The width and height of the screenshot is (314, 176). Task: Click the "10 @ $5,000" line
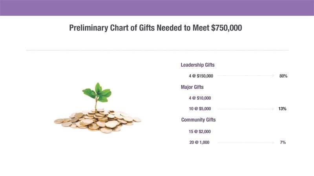(200, 109)
